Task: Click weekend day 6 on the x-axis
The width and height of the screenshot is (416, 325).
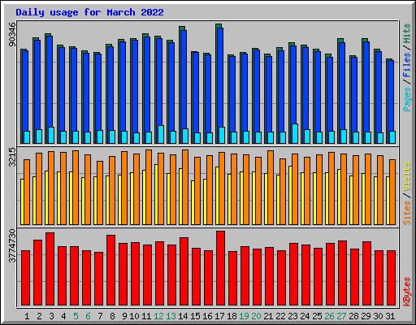Action: (x=88, y=316)
